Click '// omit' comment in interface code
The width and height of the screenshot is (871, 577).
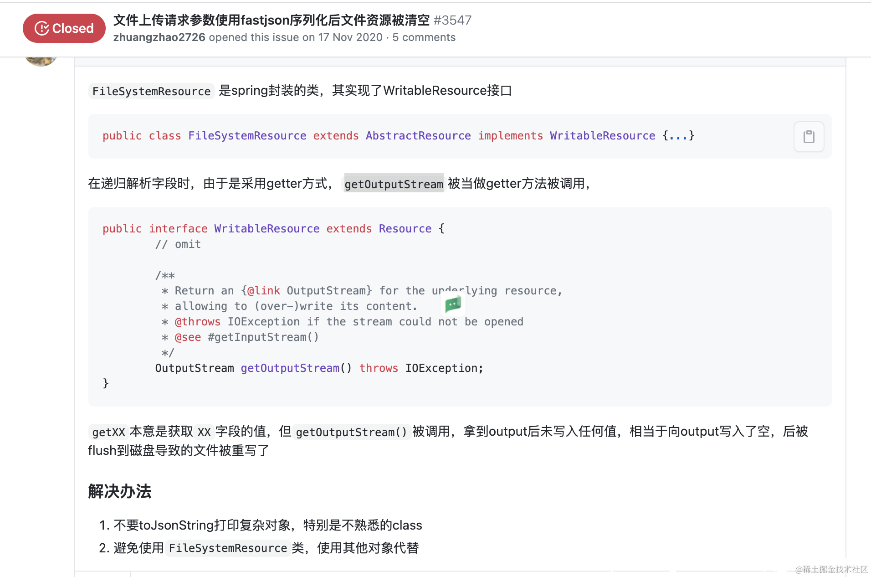[178, 244]
